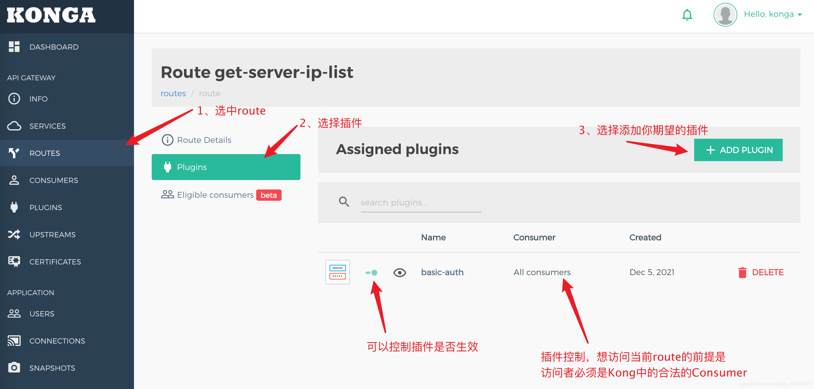Open the notifications bell icon

point(687,15)
